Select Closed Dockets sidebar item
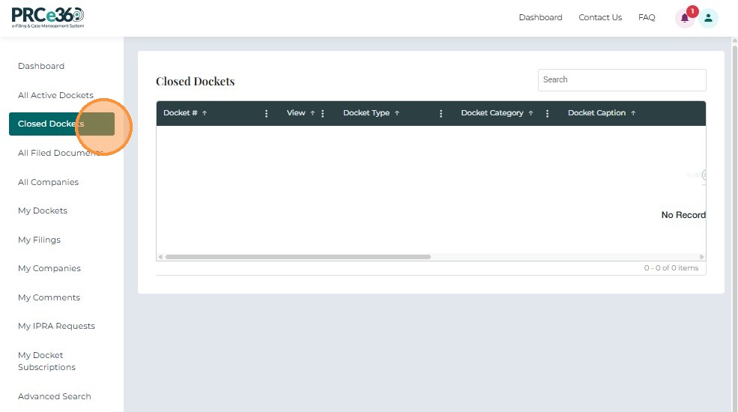 coord(61,124)
